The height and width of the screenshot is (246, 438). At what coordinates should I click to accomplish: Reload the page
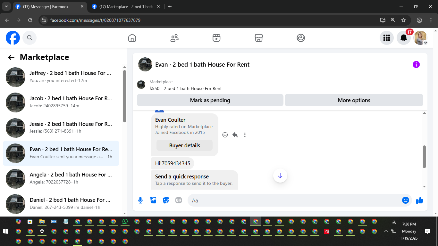point(30,20)
